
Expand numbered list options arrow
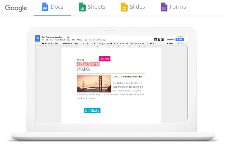click(x=134, y=44)
